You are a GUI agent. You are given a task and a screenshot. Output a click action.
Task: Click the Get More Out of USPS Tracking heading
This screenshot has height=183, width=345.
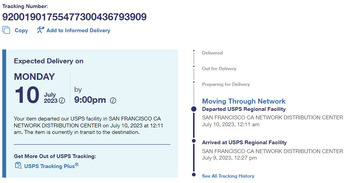coord(55,156)
